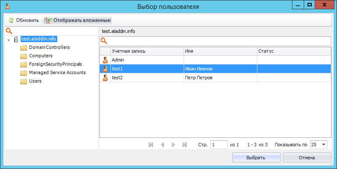Click folder icon beside Computers

coord(24,56)
